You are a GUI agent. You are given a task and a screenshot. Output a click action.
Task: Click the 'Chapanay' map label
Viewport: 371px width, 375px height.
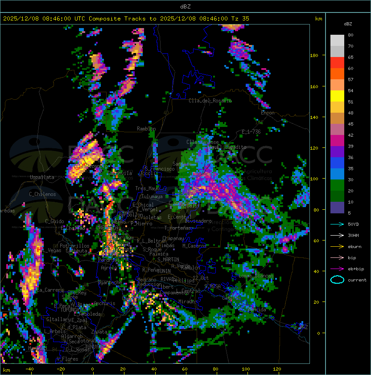pyautogui.click(x=173, y=238)
